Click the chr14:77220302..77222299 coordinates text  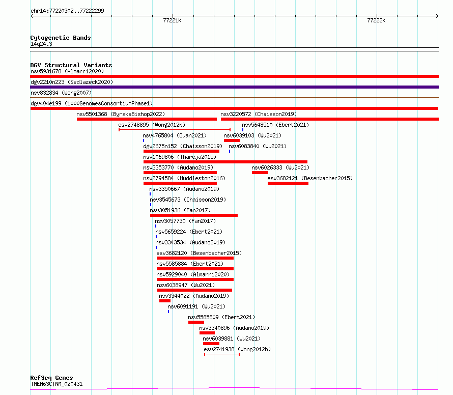[x=67, y=11]
